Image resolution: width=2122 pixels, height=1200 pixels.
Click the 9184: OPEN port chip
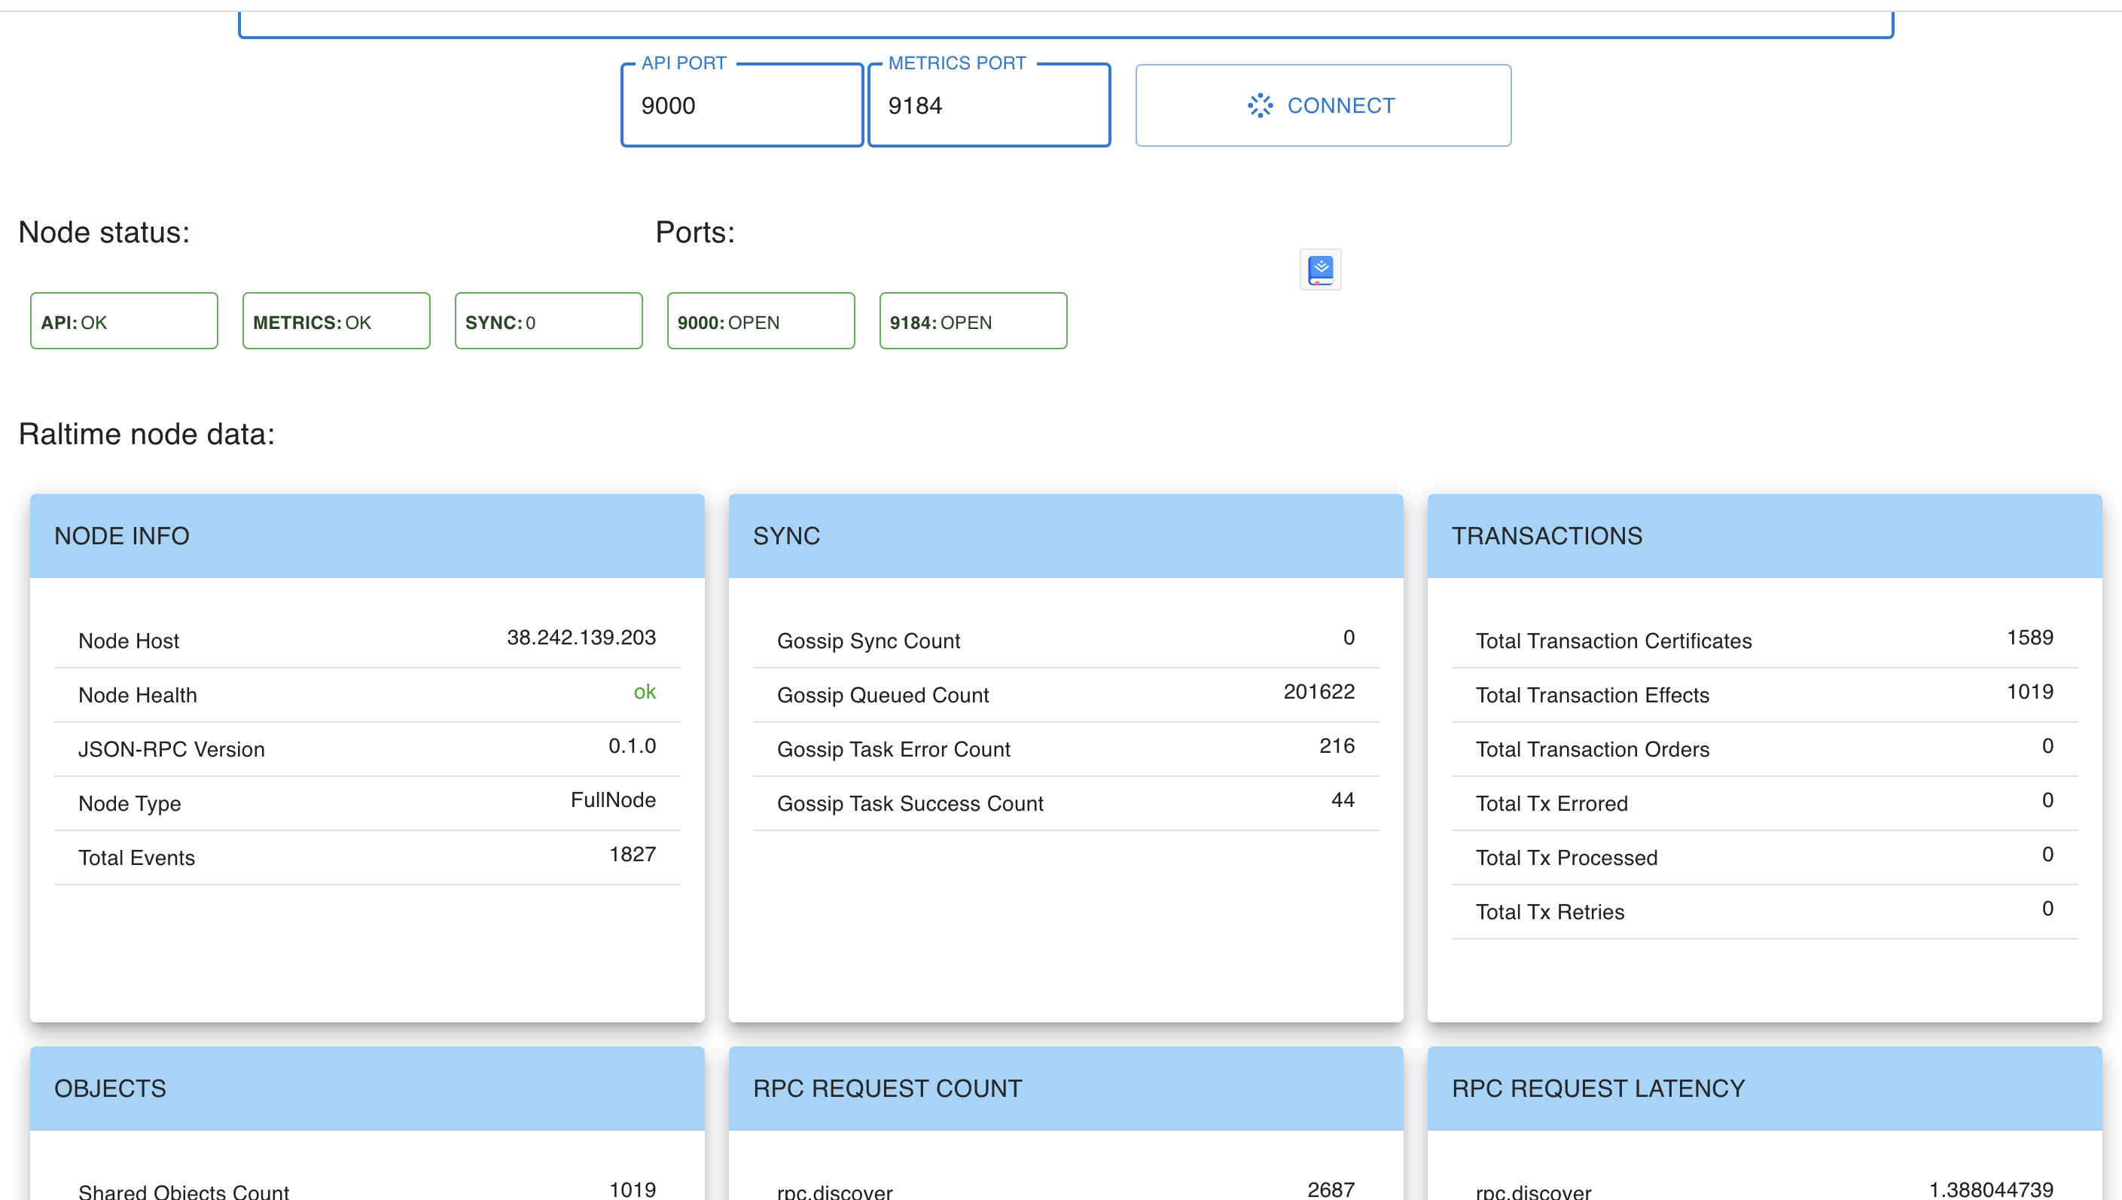tap(973, 321)
